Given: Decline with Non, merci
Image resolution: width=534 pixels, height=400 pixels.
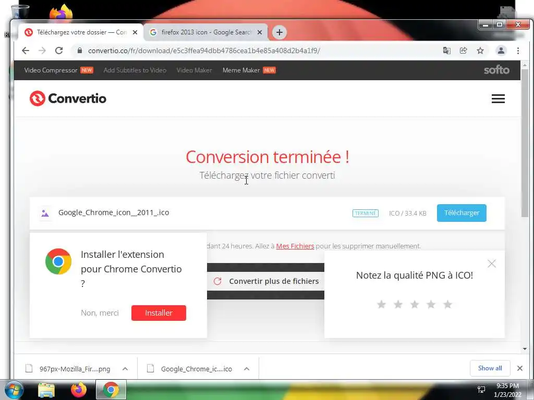Looking at the screenshot, I should click(x=100, y=313).
